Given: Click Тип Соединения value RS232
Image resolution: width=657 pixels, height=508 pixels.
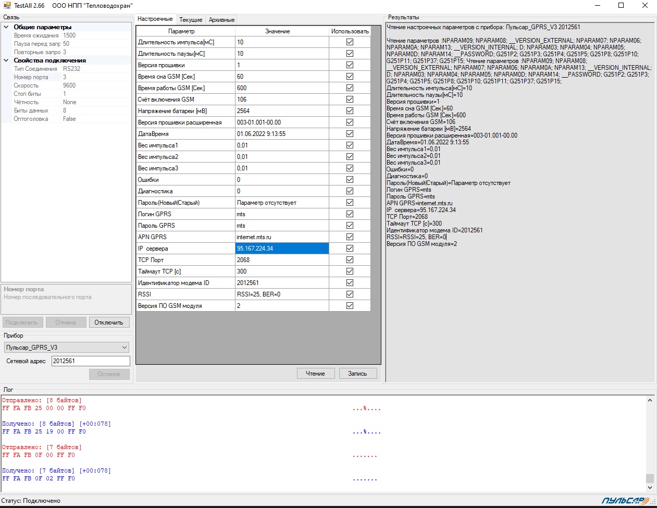Looking at the screenshot, I should pos(96,69).
